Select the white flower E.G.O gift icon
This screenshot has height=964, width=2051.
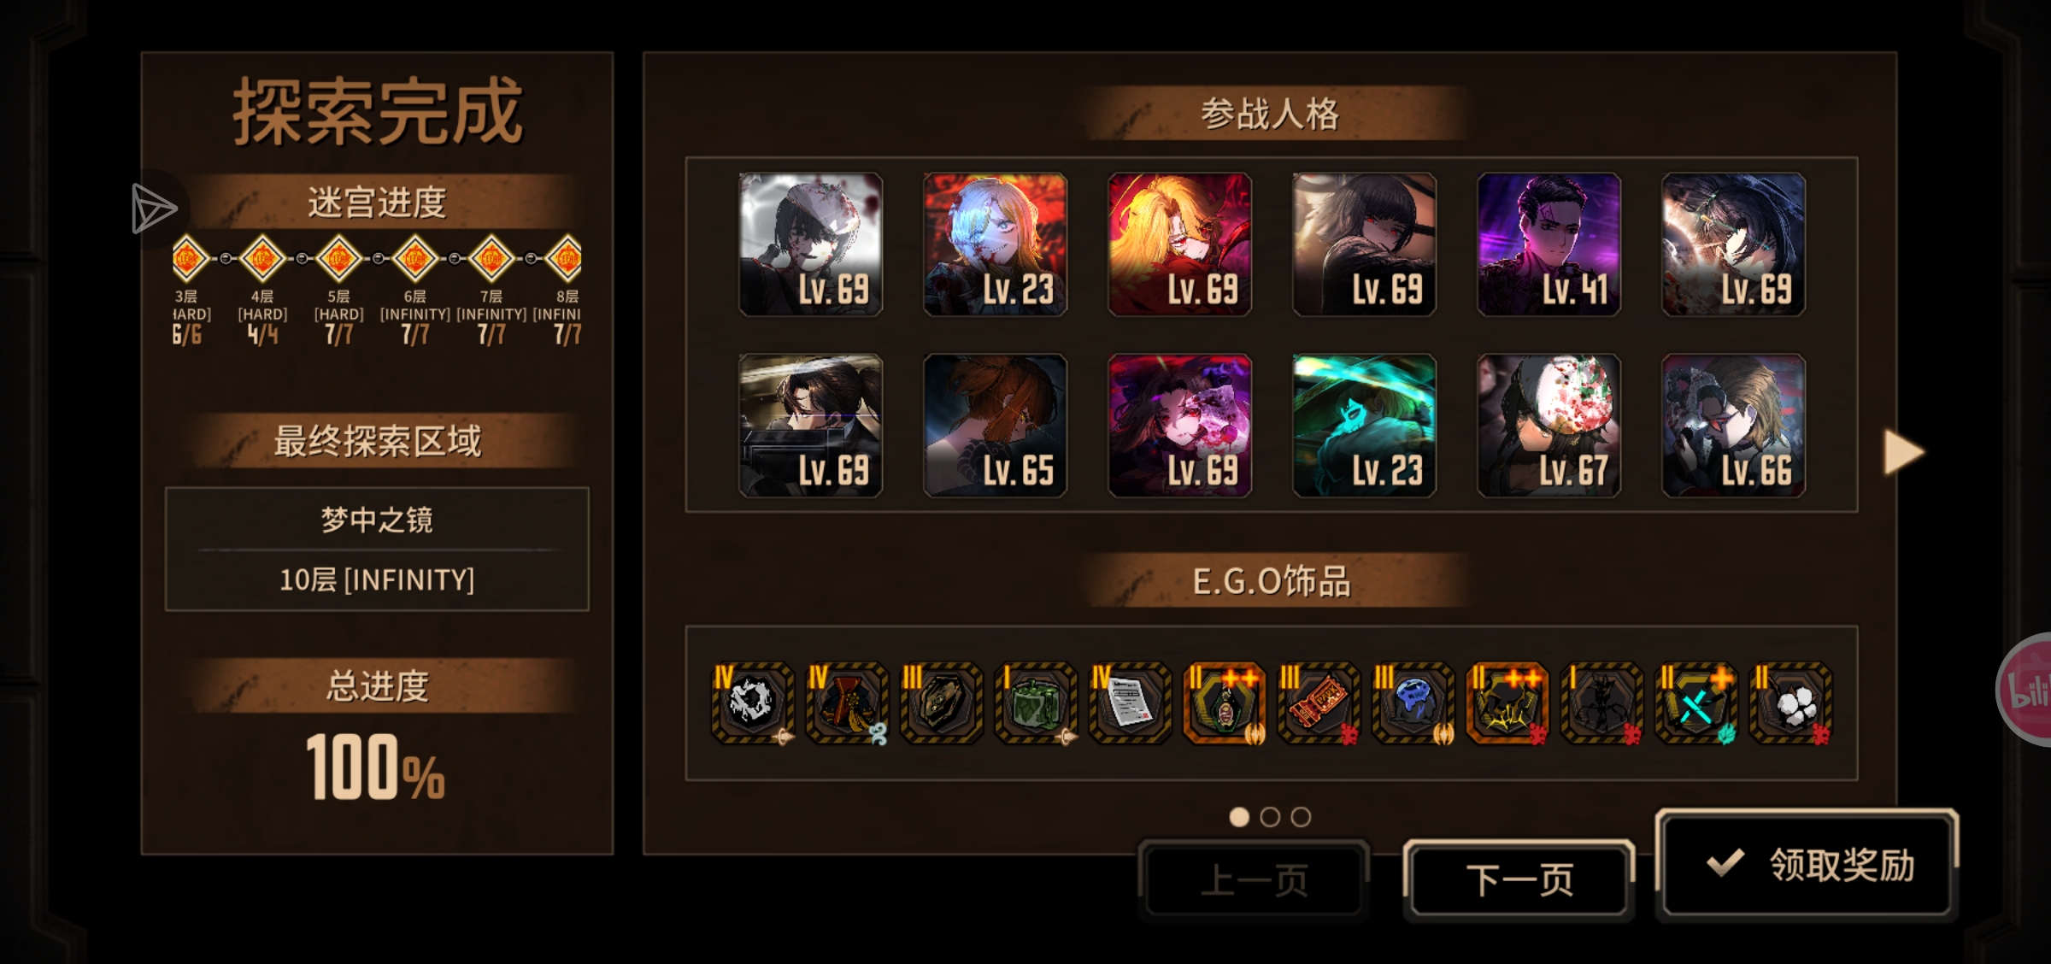pos(1791,702)
